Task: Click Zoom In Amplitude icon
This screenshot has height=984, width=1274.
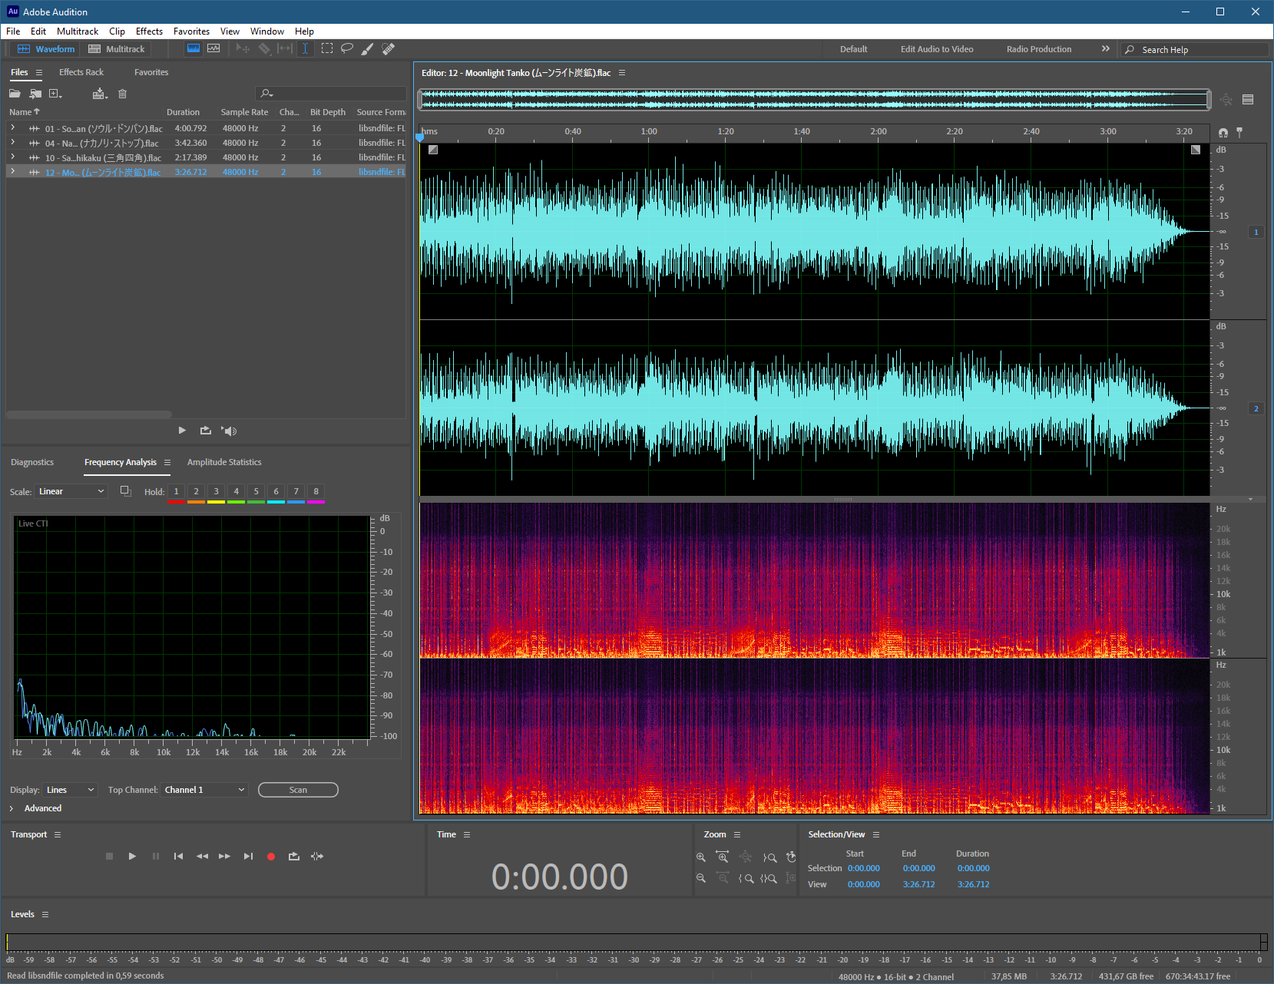Action: pyautogui.click(x=700, y=857)
